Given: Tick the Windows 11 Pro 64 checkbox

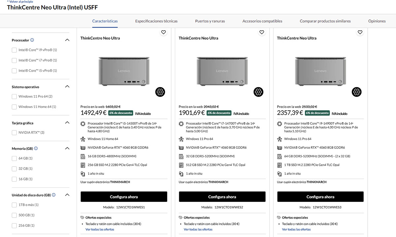Looking at the screenshot, I should (14, 96).
